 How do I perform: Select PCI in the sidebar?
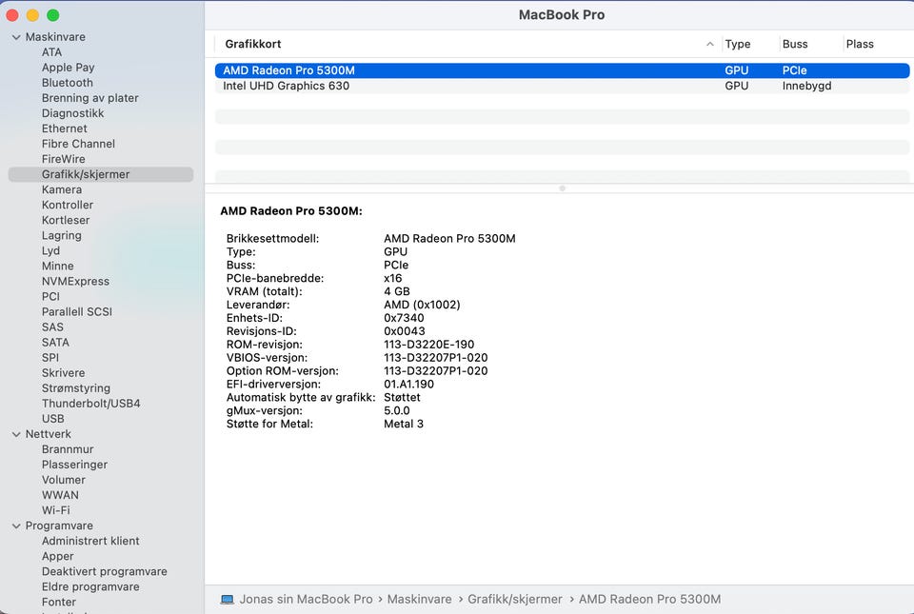click(50, 296)
